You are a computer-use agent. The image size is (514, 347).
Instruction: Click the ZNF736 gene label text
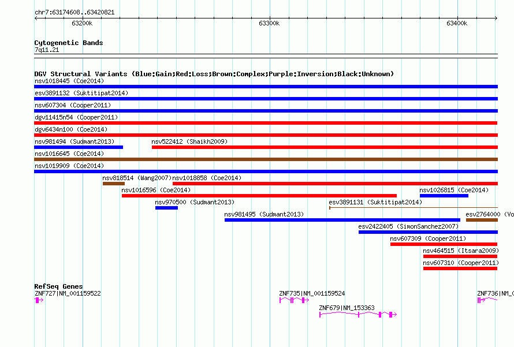496,293
